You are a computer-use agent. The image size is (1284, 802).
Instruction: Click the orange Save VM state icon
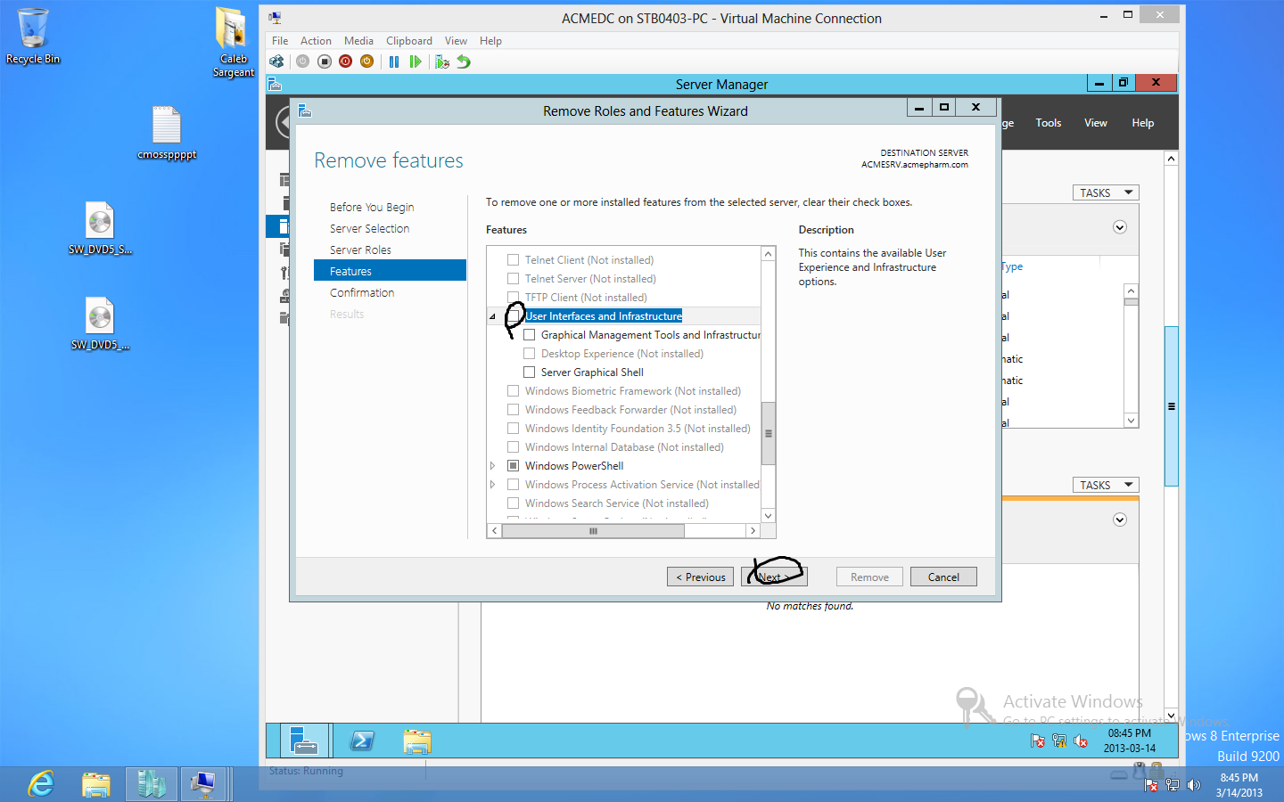click(x=366, y=61)
